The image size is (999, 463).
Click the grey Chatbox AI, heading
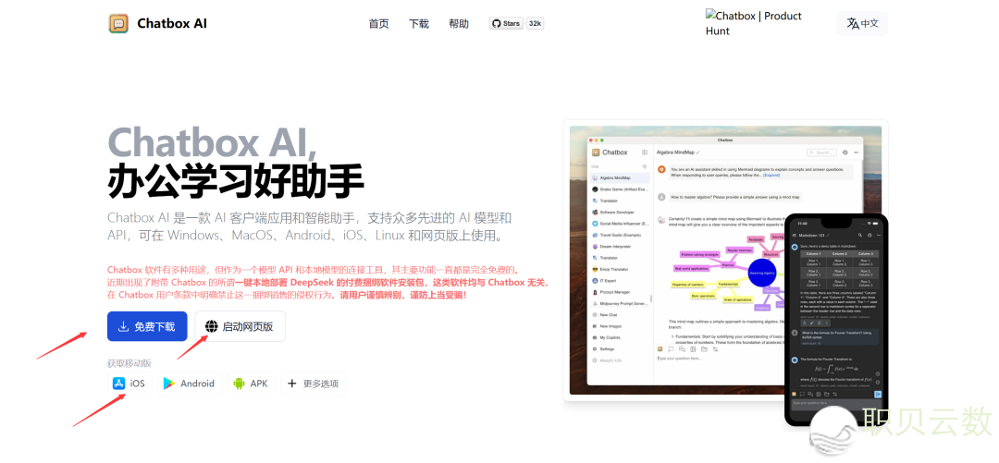click(212, 141)
